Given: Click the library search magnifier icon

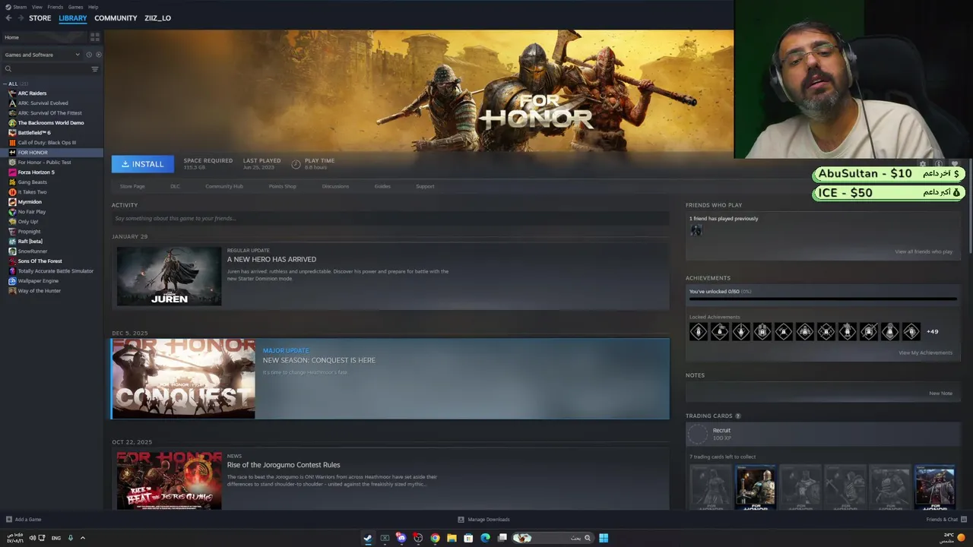Looking at the screenshot, I should click(8, 69).
